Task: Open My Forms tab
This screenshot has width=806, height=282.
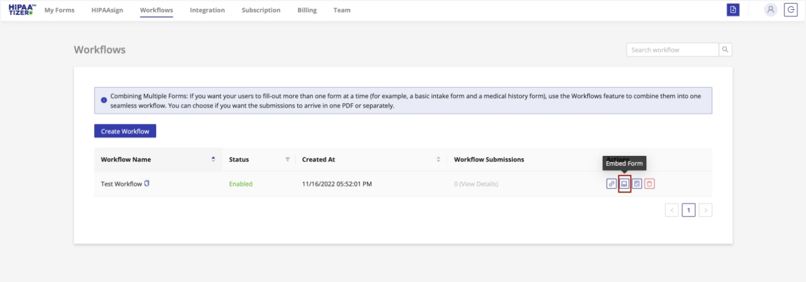Action: click(x=59, y=10)
